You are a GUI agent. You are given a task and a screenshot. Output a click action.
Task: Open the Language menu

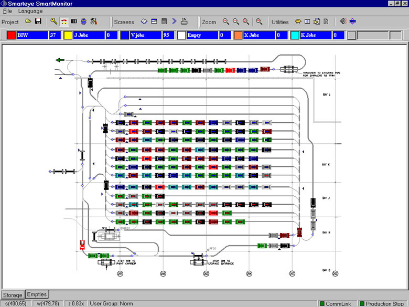[x=30, y=11]
